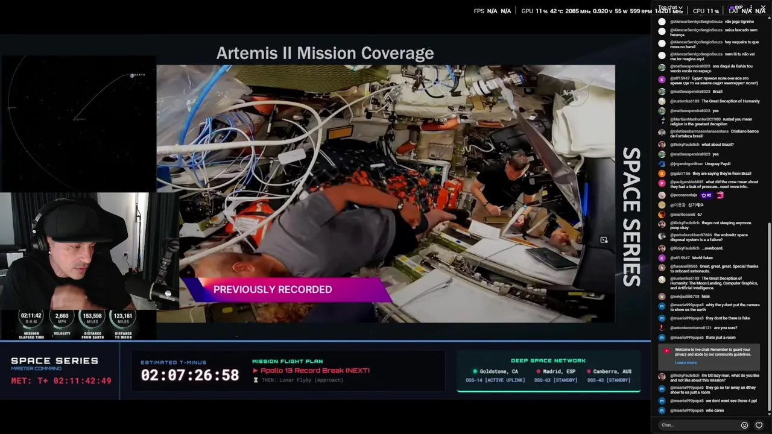Click the 2,660 MPH velocity gauge
The width and height of the screenshot is (772, 434).
(62, 324)
